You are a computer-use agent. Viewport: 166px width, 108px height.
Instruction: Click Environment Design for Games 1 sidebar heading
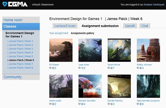[20, 35]
